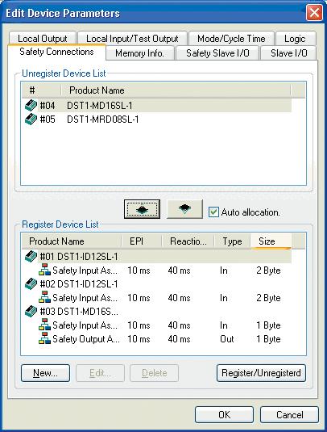Click the EPI column header

tap(142, 241)
